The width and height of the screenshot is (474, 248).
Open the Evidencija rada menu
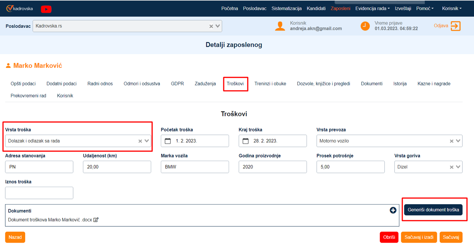click(x=372, y=9)
